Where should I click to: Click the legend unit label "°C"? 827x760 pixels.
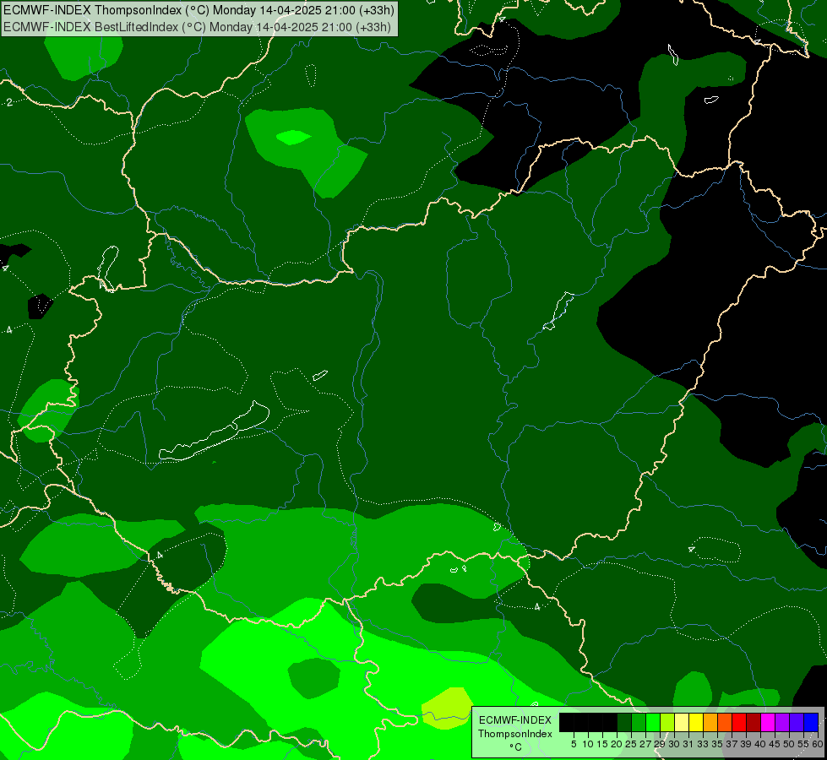(x=516, y=747)
